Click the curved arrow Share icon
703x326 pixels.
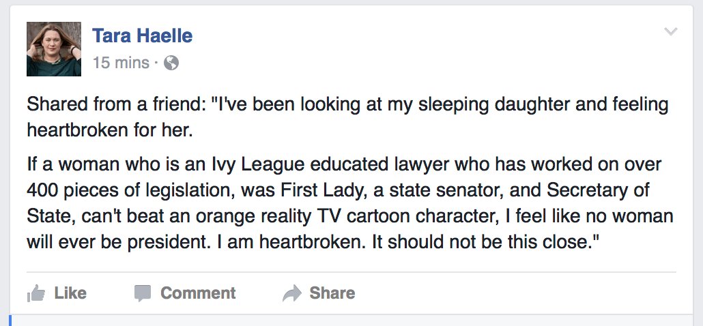[292, 294]
